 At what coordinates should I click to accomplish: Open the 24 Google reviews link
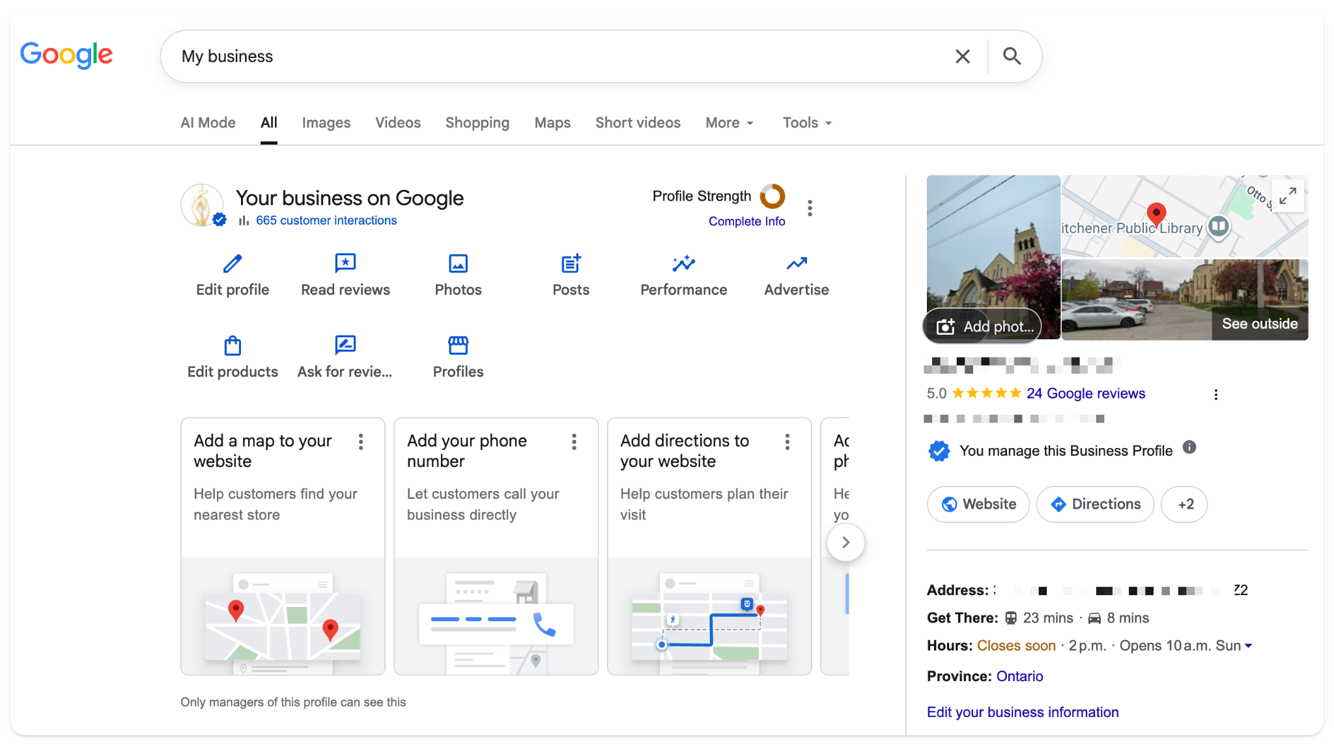[x=1086, y=393]
